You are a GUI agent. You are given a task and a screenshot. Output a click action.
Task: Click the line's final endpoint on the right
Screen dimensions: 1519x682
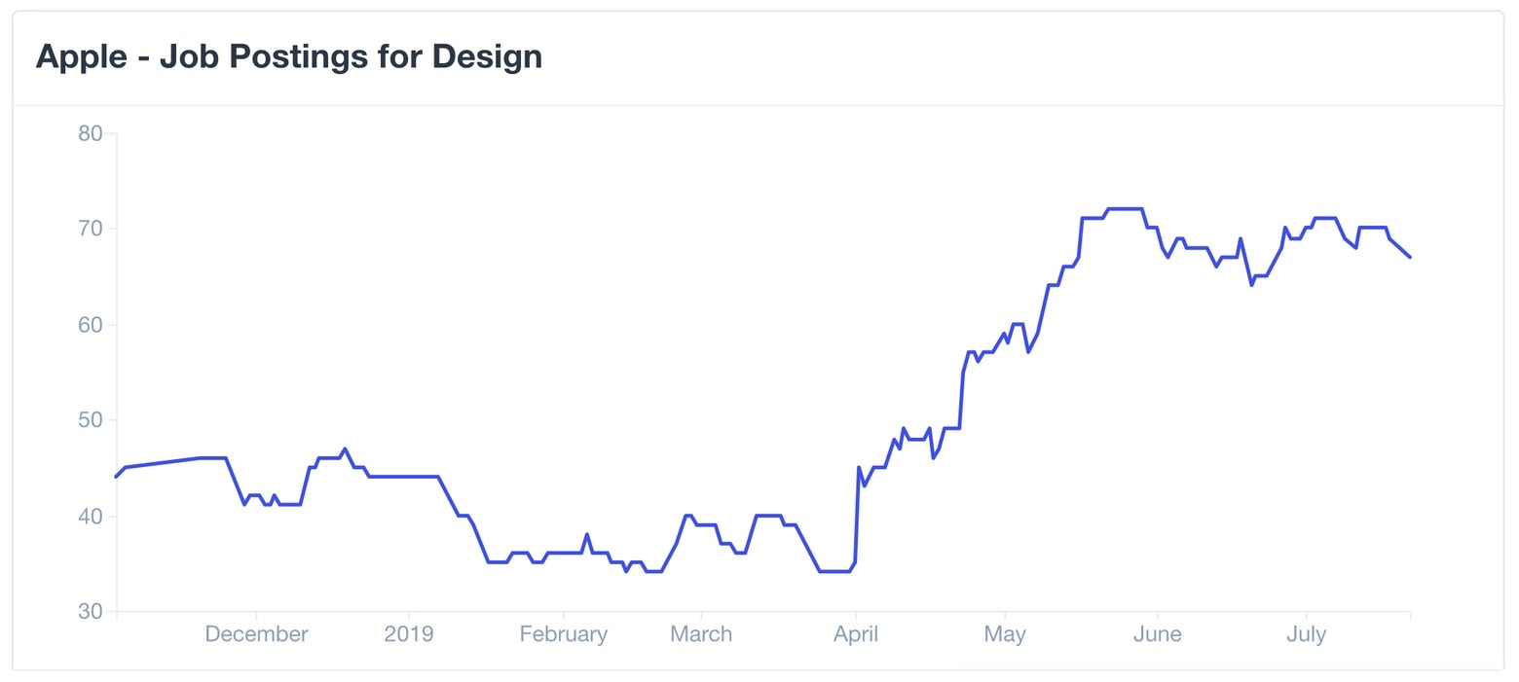coord(1409,257)
